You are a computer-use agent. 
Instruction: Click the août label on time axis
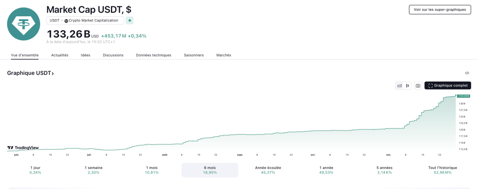pyautogui.click(x=165, y=154)
